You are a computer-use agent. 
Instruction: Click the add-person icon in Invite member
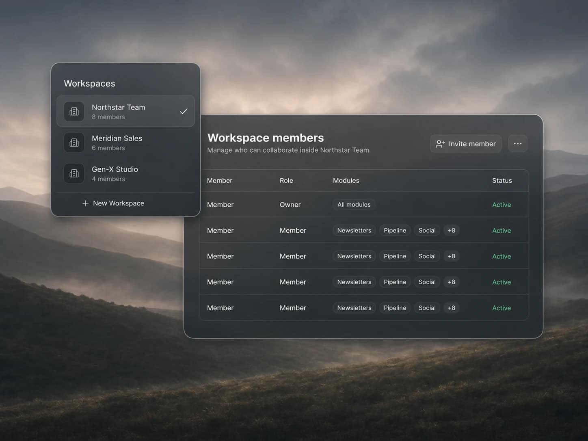coord(440,144)
